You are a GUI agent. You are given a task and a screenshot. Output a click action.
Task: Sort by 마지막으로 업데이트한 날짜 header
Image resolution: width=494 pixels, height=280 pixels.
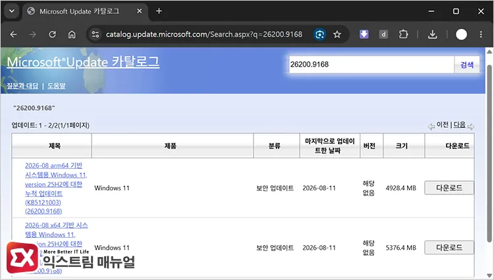coord(329,146)
